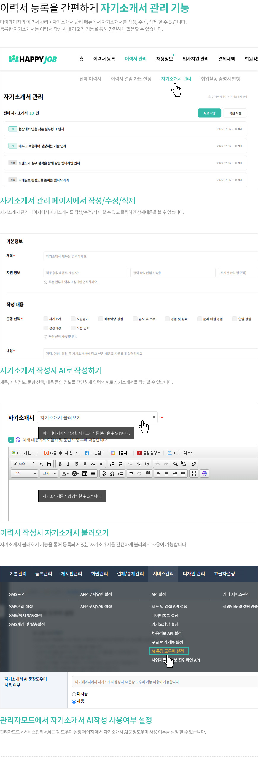Check the 지원동기 checkbox
The height and width of the screenshot is (757, 258).
[x=73, y=319]
